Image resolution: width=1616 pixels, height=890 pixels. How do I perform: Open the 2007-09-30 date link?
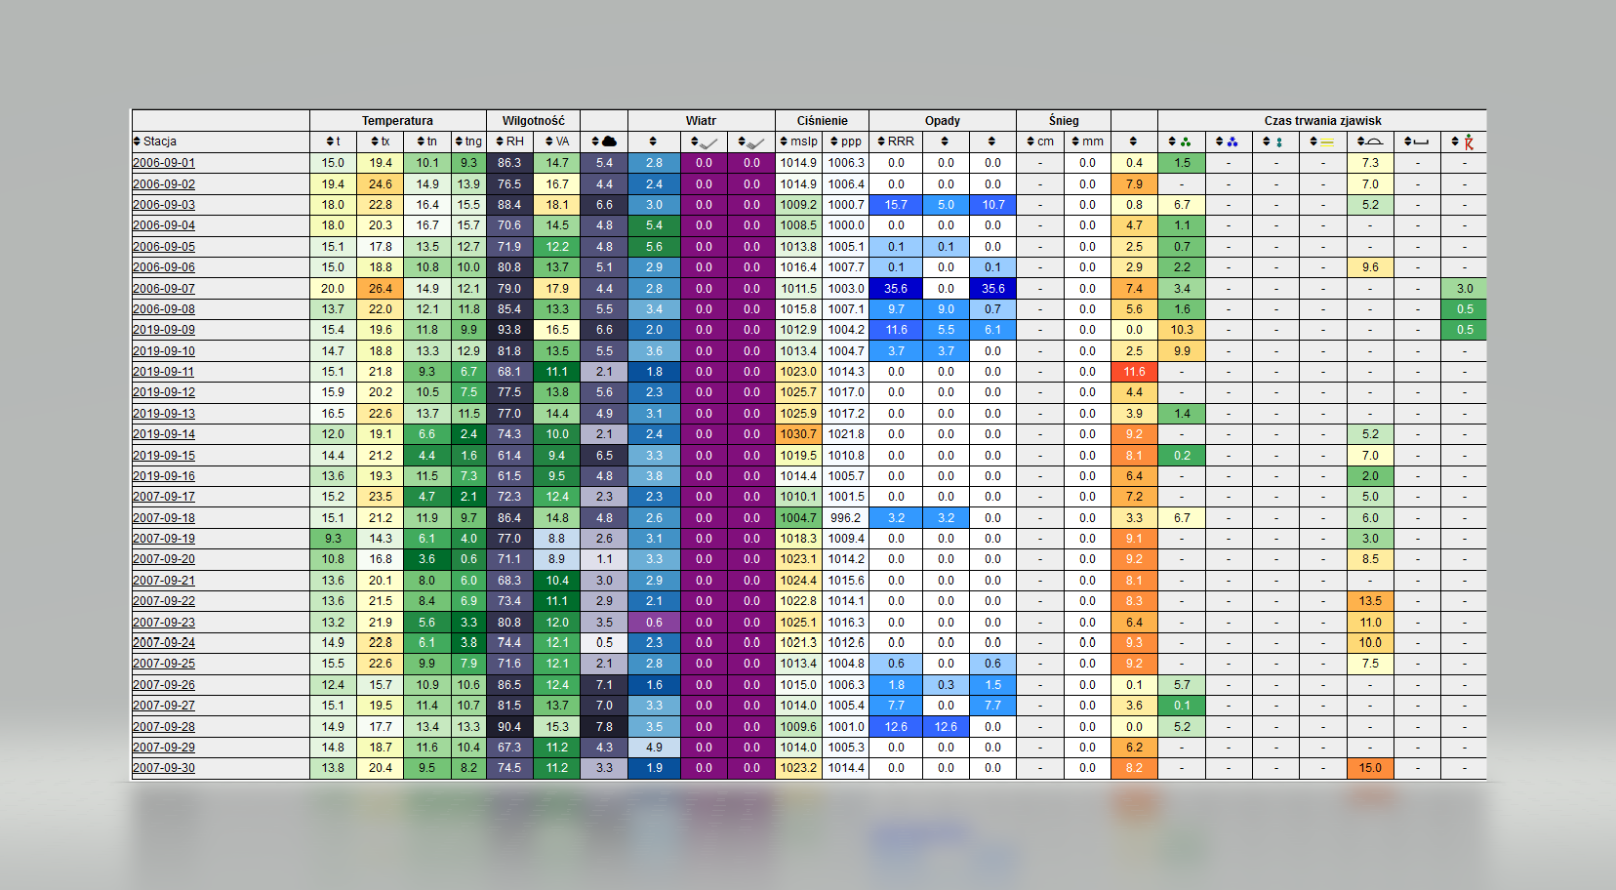164,768
